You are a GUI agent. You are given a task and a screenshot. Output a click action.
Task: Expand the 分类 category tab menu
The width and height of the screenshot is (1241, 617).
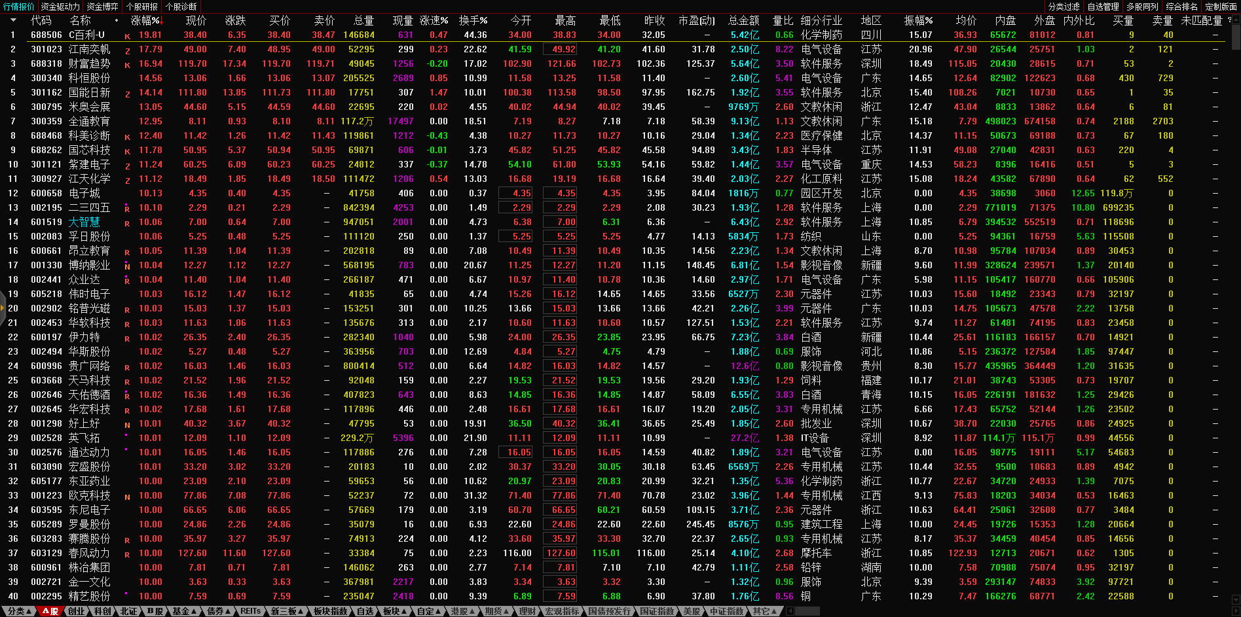[x=17, y=611]
